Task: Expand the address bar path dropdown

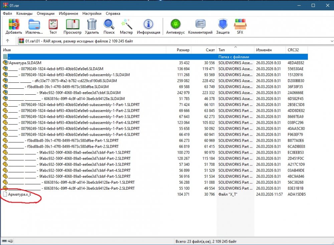Action: [x=332, y=41]
